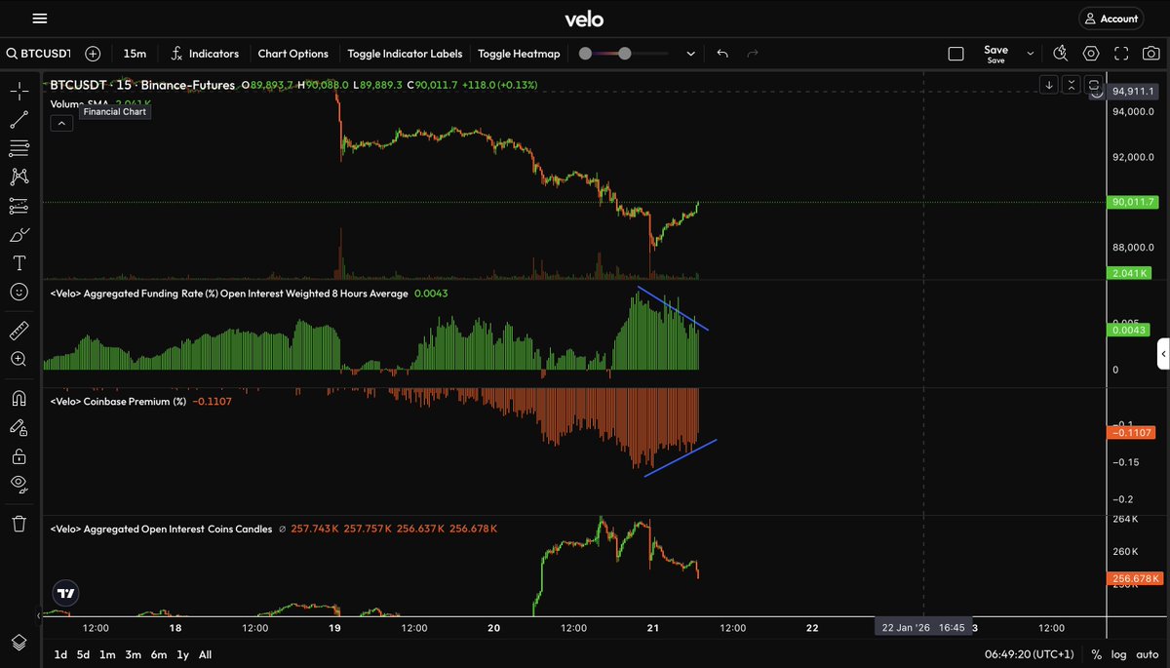Click the velo logo in the header
This screenshot has width=1170, height=668.
click(584, 19)
